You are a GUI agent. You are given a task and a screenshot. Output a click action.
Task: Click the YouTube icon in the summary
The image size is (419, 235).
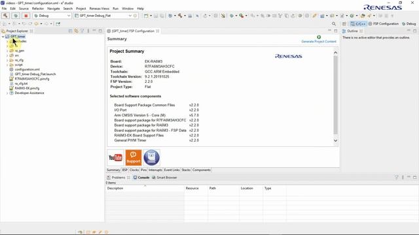tap(115, 158)
